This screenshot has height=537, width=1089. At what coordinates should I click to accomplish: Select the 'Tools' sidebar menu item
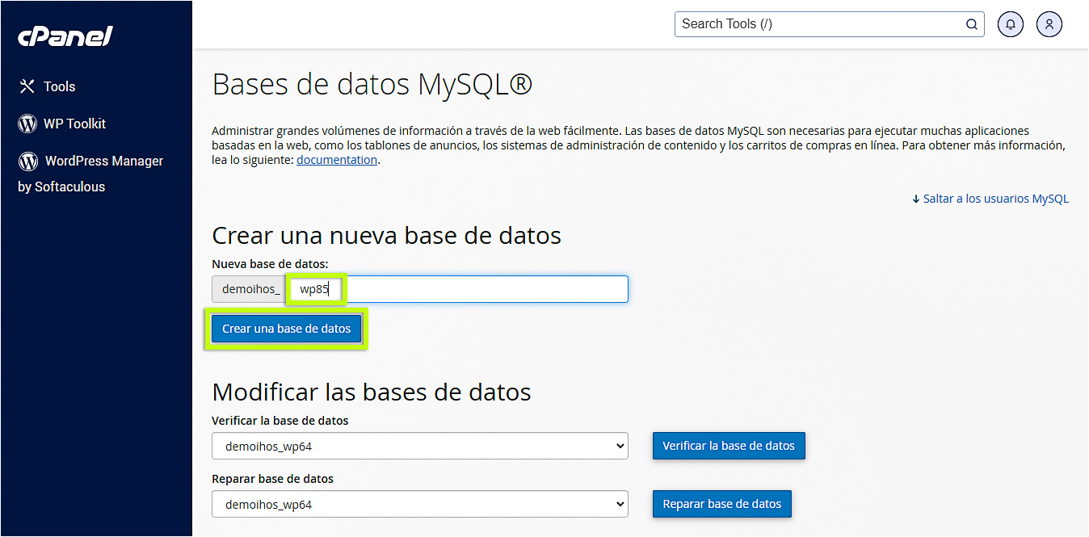[x=60, y=86]
